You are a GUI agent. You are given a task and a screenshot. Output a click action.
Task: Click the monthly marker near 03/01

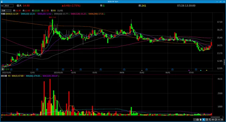click(100, 69)
